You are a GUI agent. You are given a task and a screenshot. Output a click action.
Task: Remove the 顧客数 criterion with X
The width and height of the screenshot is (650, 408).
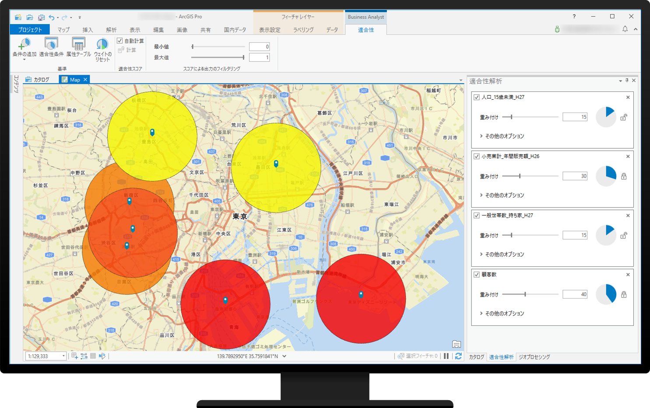click(628, 275)
